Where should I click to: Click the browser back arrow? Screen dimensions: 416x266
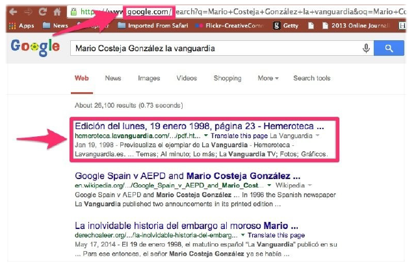(13, 12)
